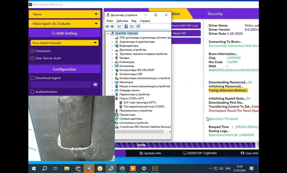
Task: Open the Device Manager taskbar icon
Action: (111, 169)
